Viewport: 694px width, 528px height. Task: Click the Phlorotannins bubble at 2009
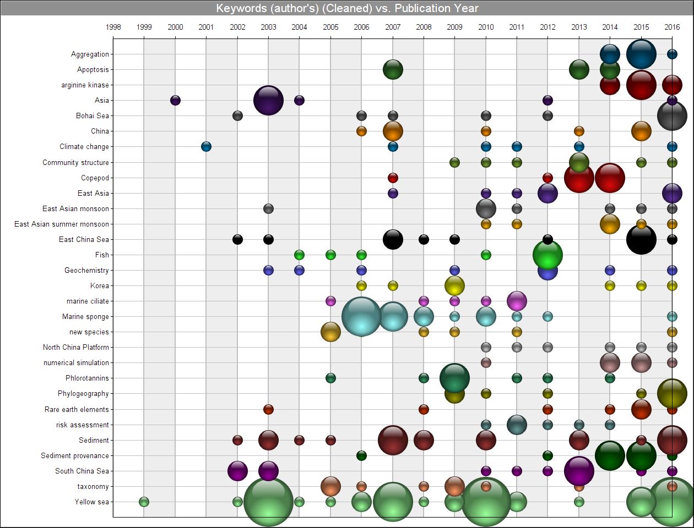[454, 378]
